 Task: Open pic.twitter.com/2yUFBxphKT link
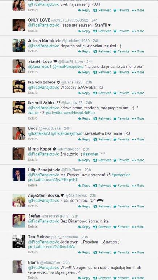53,180
